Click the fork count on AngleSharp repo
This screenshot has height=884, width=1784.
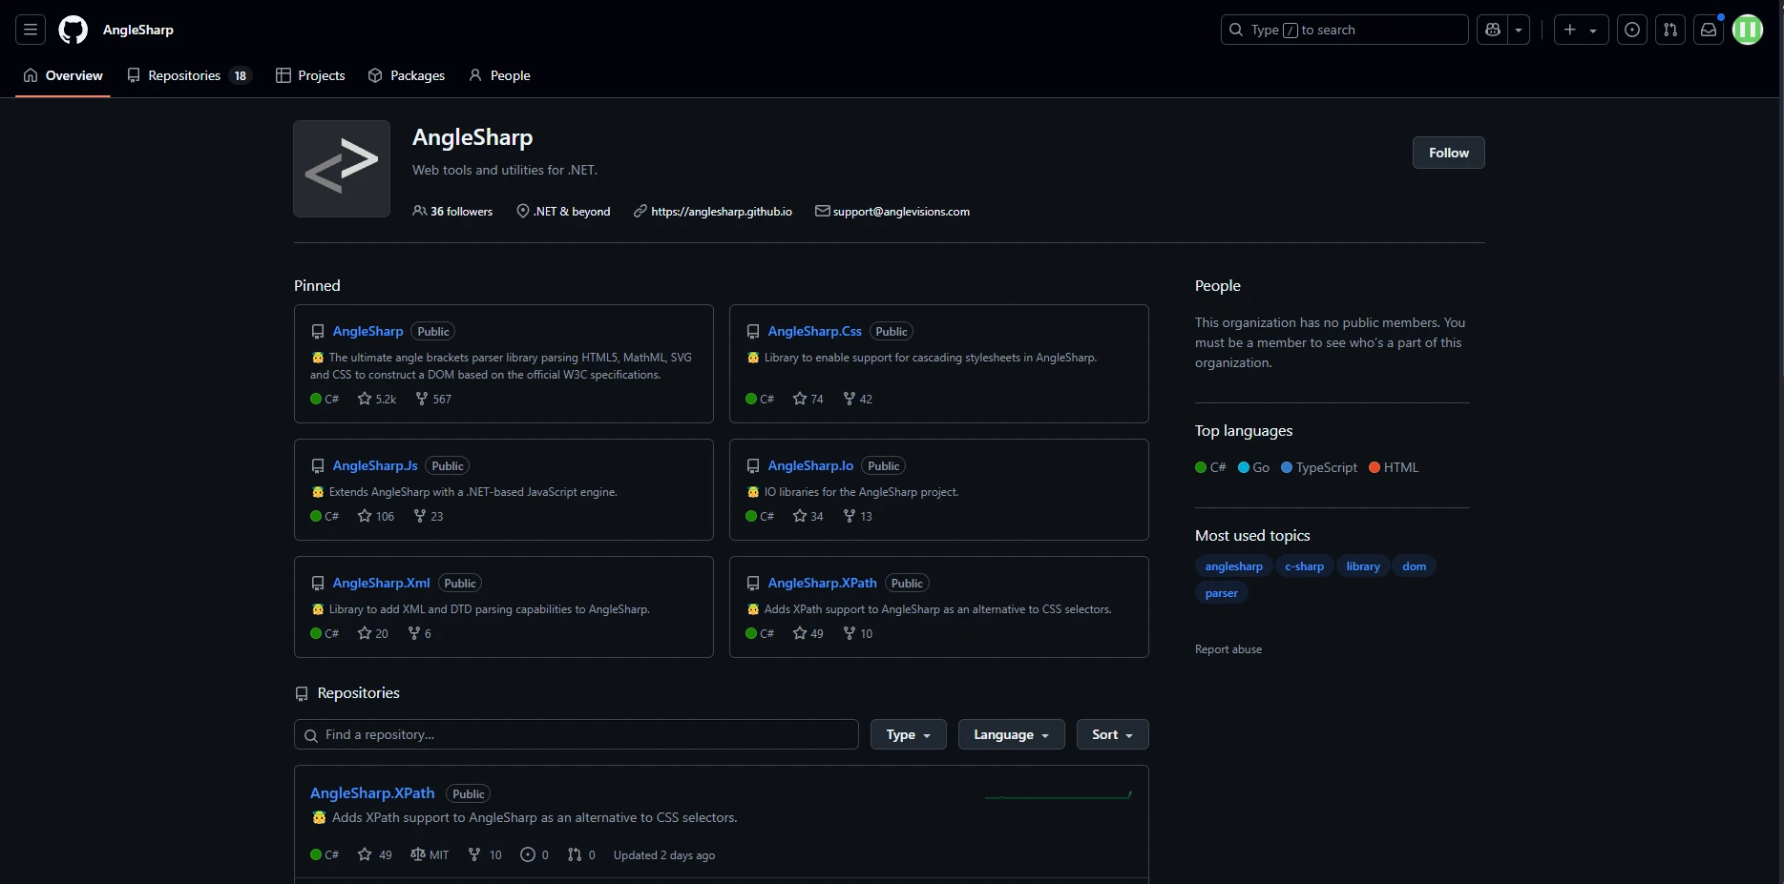[433, 399]
